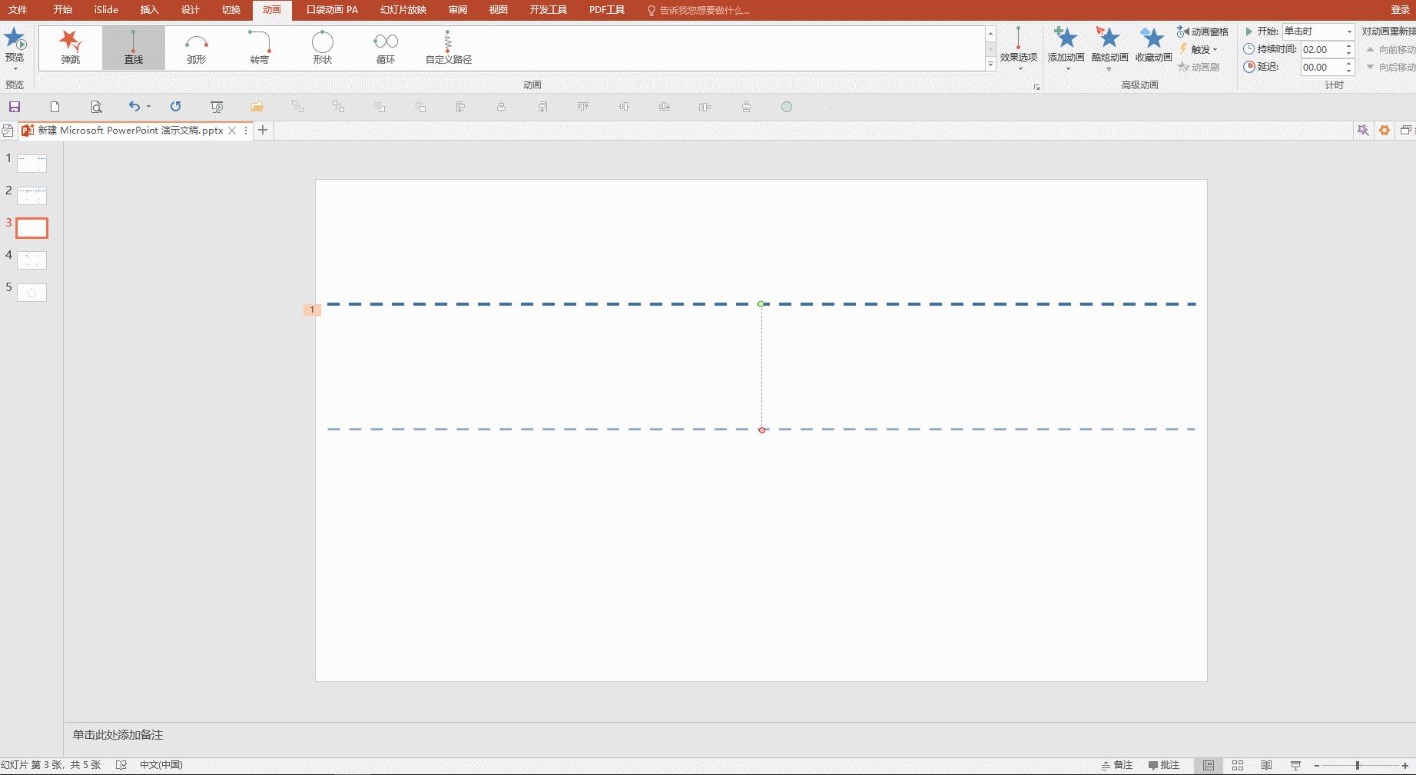This screenshot has height=775, width=1416.
Task: Open print preview from quick toolbar
Action: click(96, 107)
